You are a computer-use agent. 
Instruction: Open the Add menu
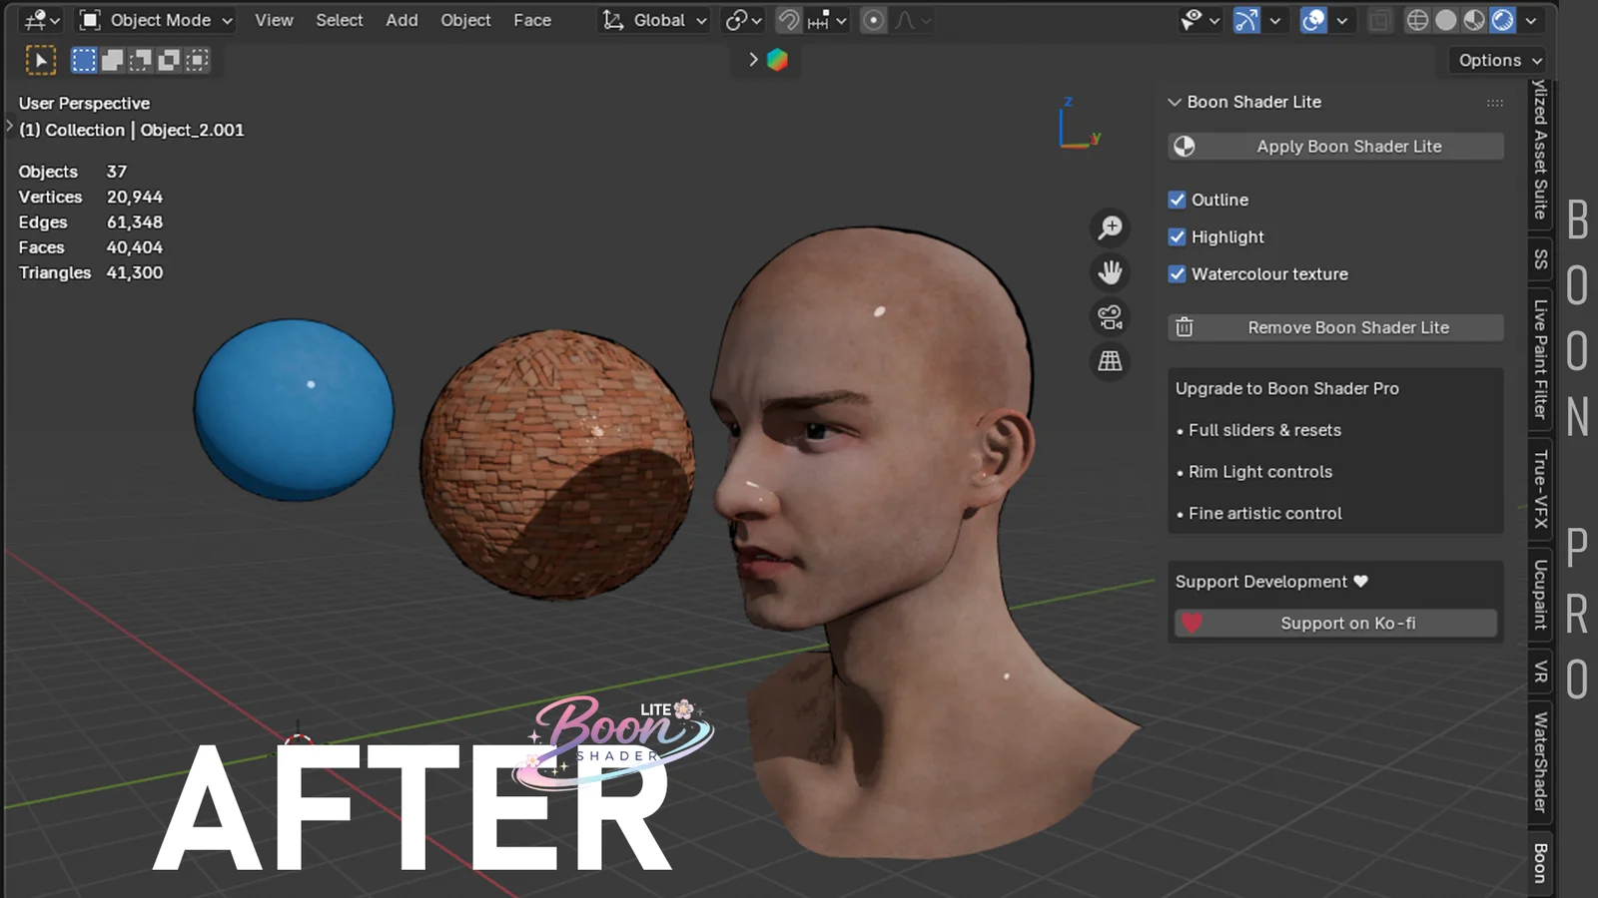[x=401, y=20]
